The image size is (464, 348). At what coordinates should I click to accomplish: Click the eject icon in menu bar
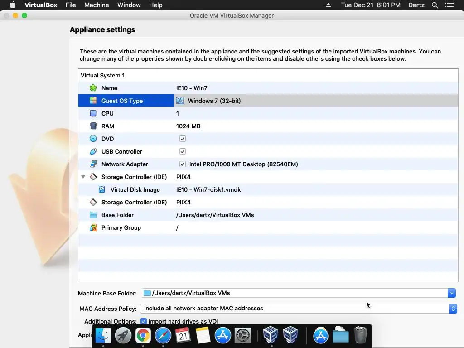[328, 5]
